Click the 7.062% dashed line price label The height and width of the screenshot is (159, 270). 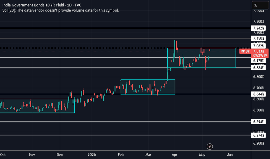258,46
